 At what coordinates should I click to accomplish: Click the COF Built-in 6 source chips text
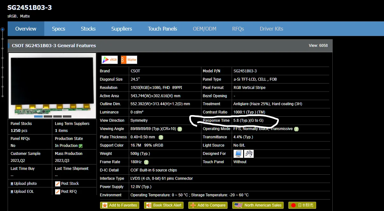[154, 170]
